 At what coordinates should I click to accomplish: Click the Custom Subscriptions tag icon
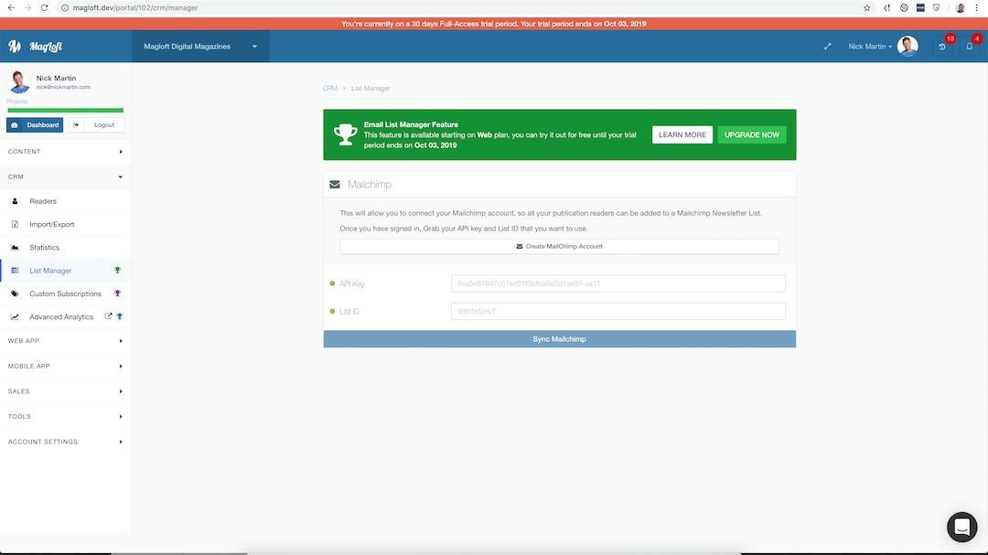coord(16,294)
